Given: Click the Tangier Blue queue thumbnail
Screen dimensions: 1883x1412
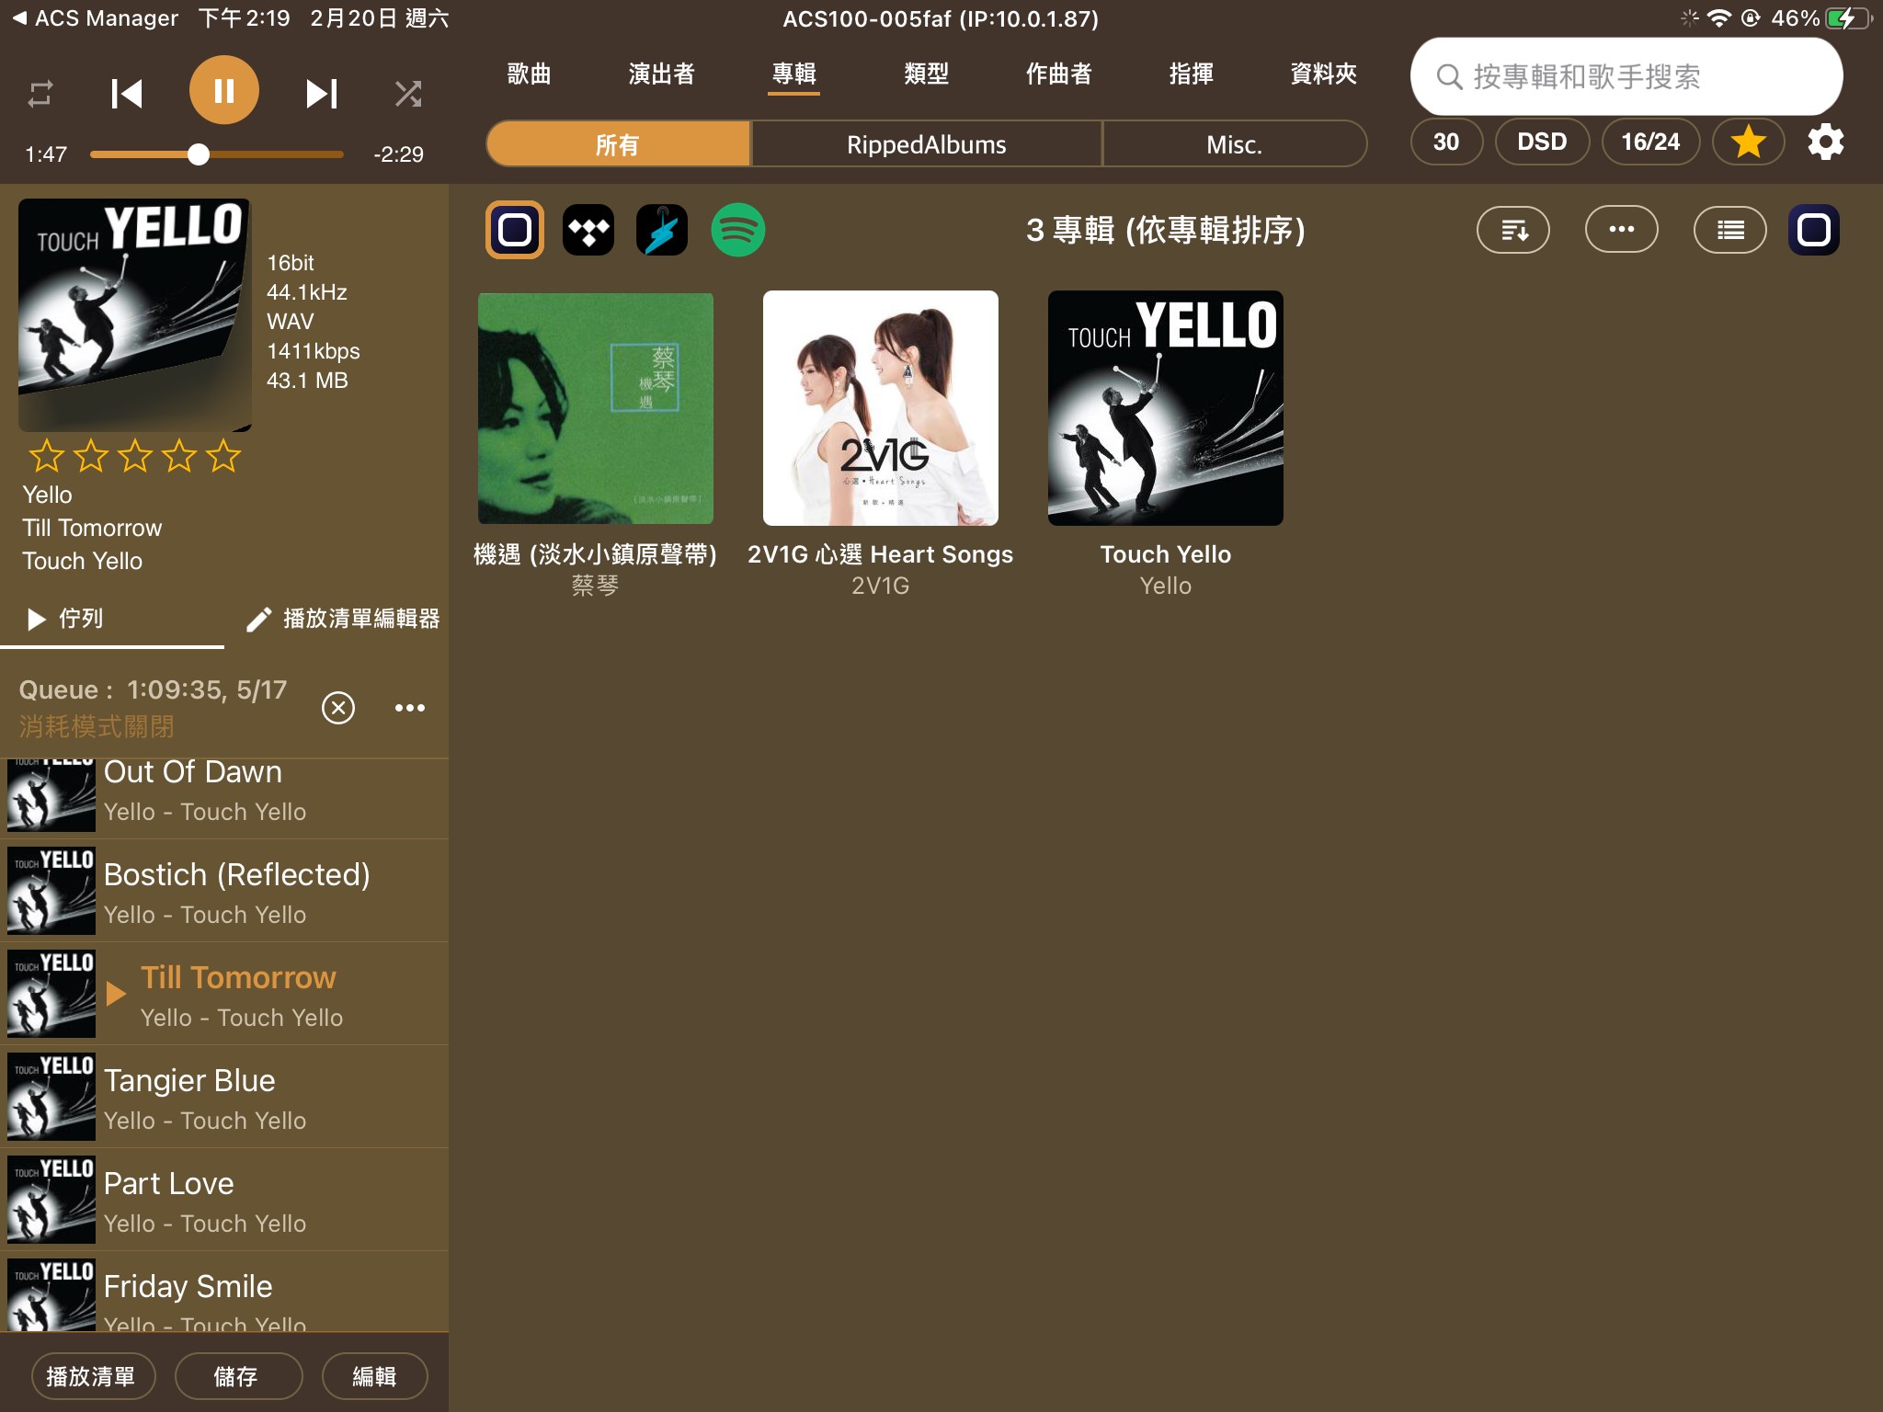Looking at the screenshot, I should click(51, 1097).
